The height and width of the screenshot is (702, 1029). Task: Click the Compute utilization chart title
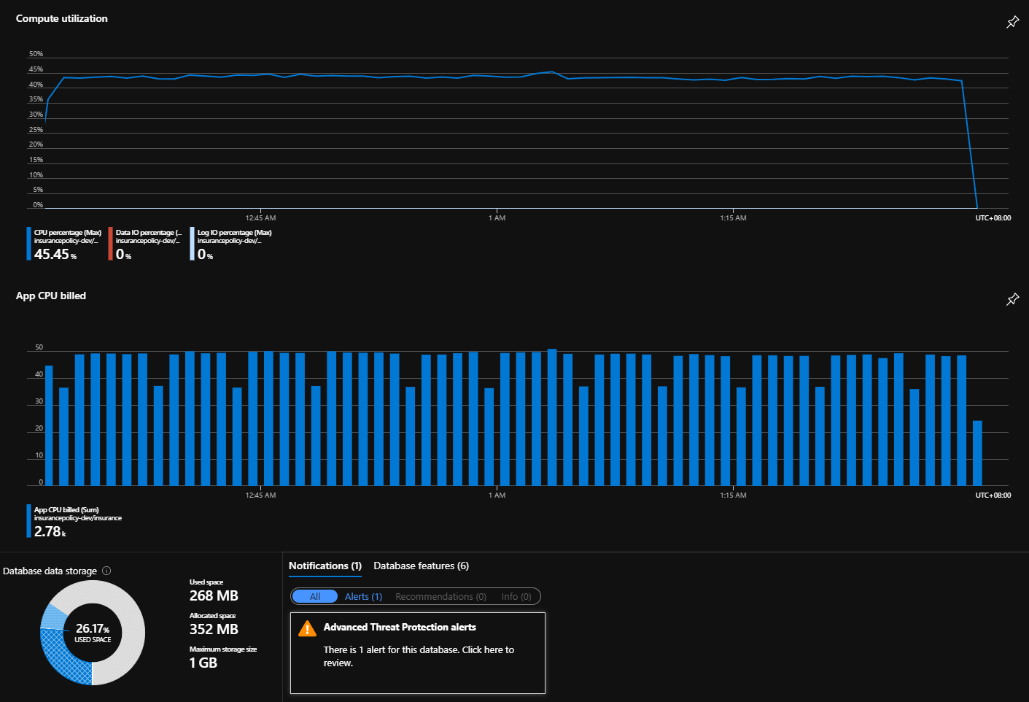[62, 18]
